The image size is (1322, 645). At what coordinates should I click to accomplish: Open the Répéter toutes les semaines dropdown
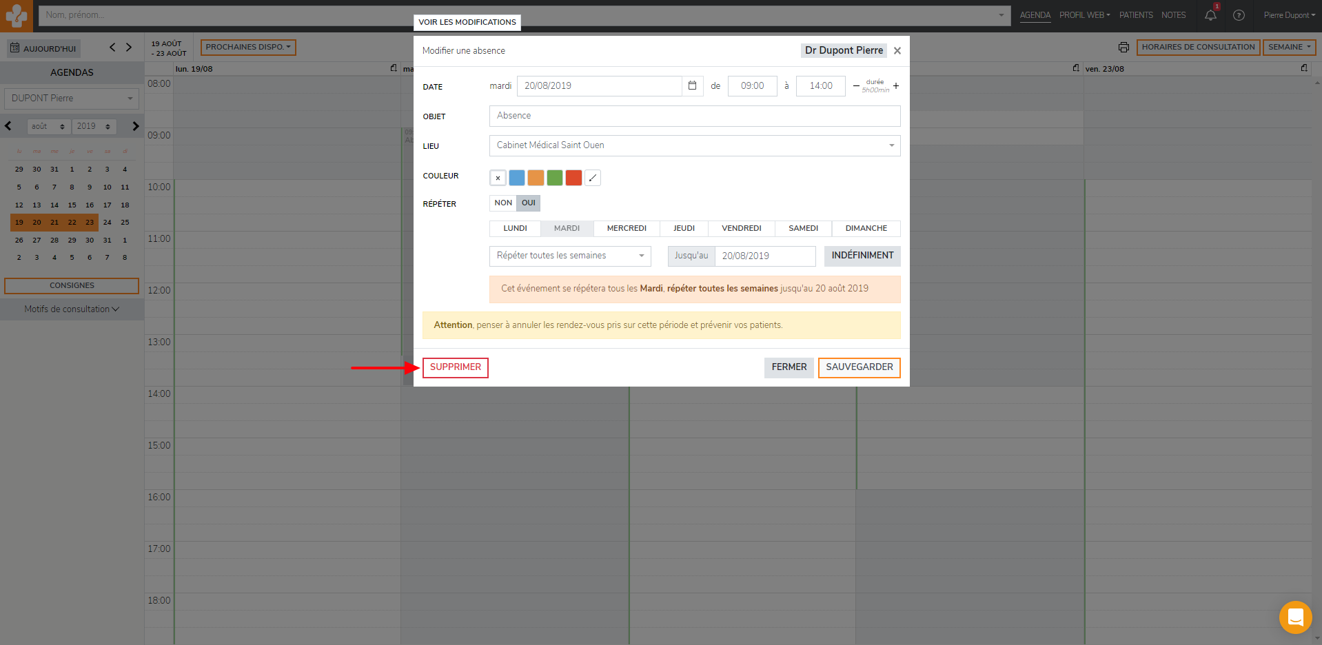pos(569,256)
